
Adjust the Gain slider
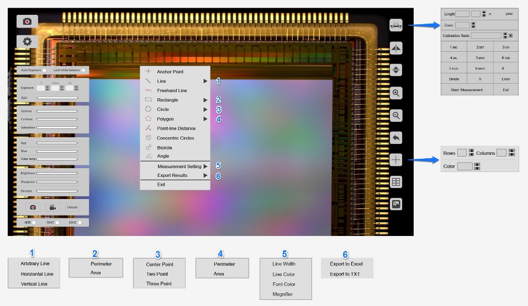tap(57, 98)
